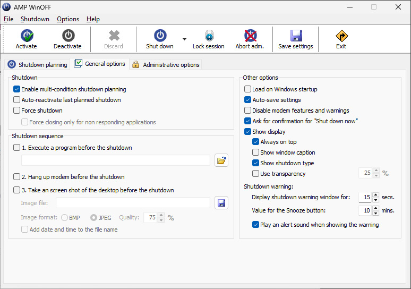
Task: Click the program path input field
Action: (116, 160)
